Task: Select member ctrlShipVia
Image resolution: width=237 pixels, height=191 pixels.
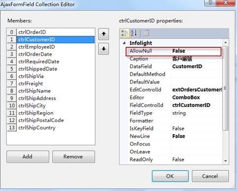Action: coord(51,76)
